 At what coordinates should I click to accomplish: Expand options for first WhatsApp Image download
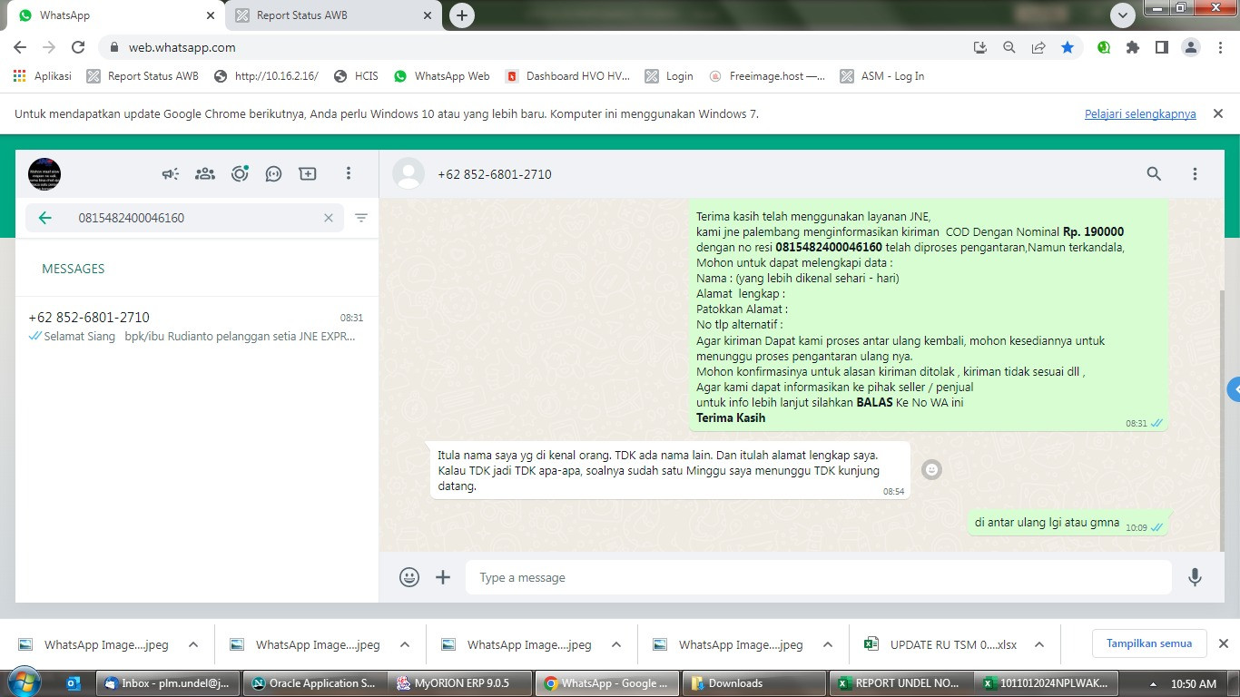[x=193, y=644]
